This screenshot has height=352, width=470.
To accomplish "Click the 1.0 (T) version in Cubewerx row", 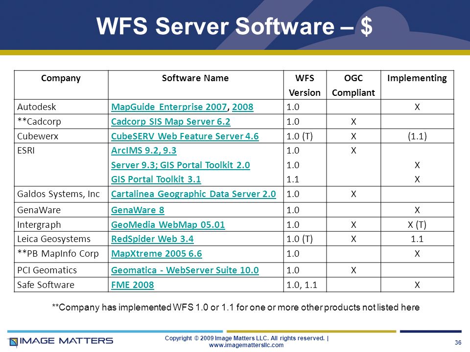I will pos(300,136).
